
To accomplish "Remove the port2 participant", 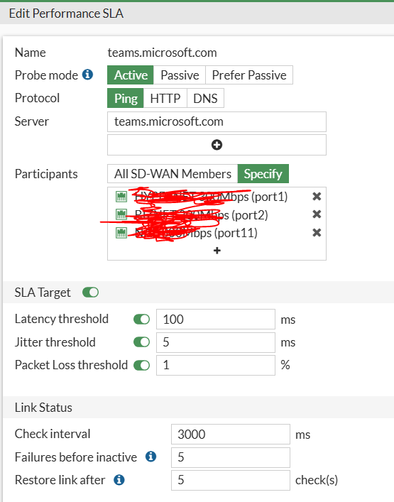I will (x=317, y=214).
